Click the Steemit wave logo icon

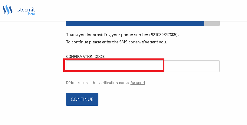click(x=7, y=10)
